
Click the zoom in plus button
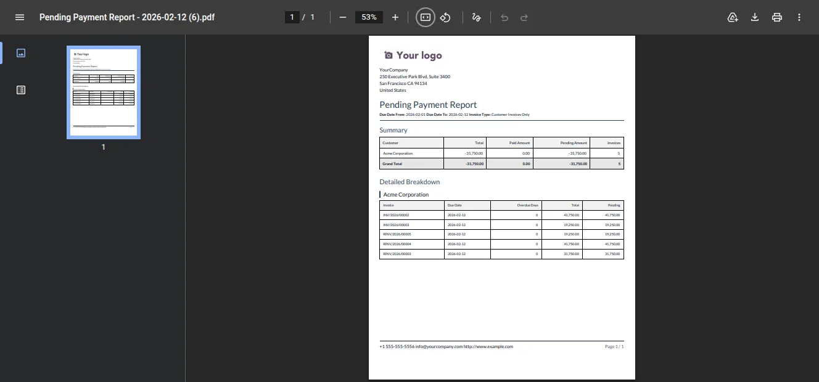(x=395, y=17)
